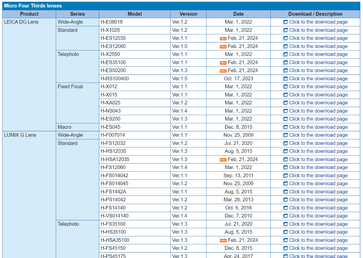
Task: Click the download page icon for H-E08018
Action: click(x=285, y=22)
